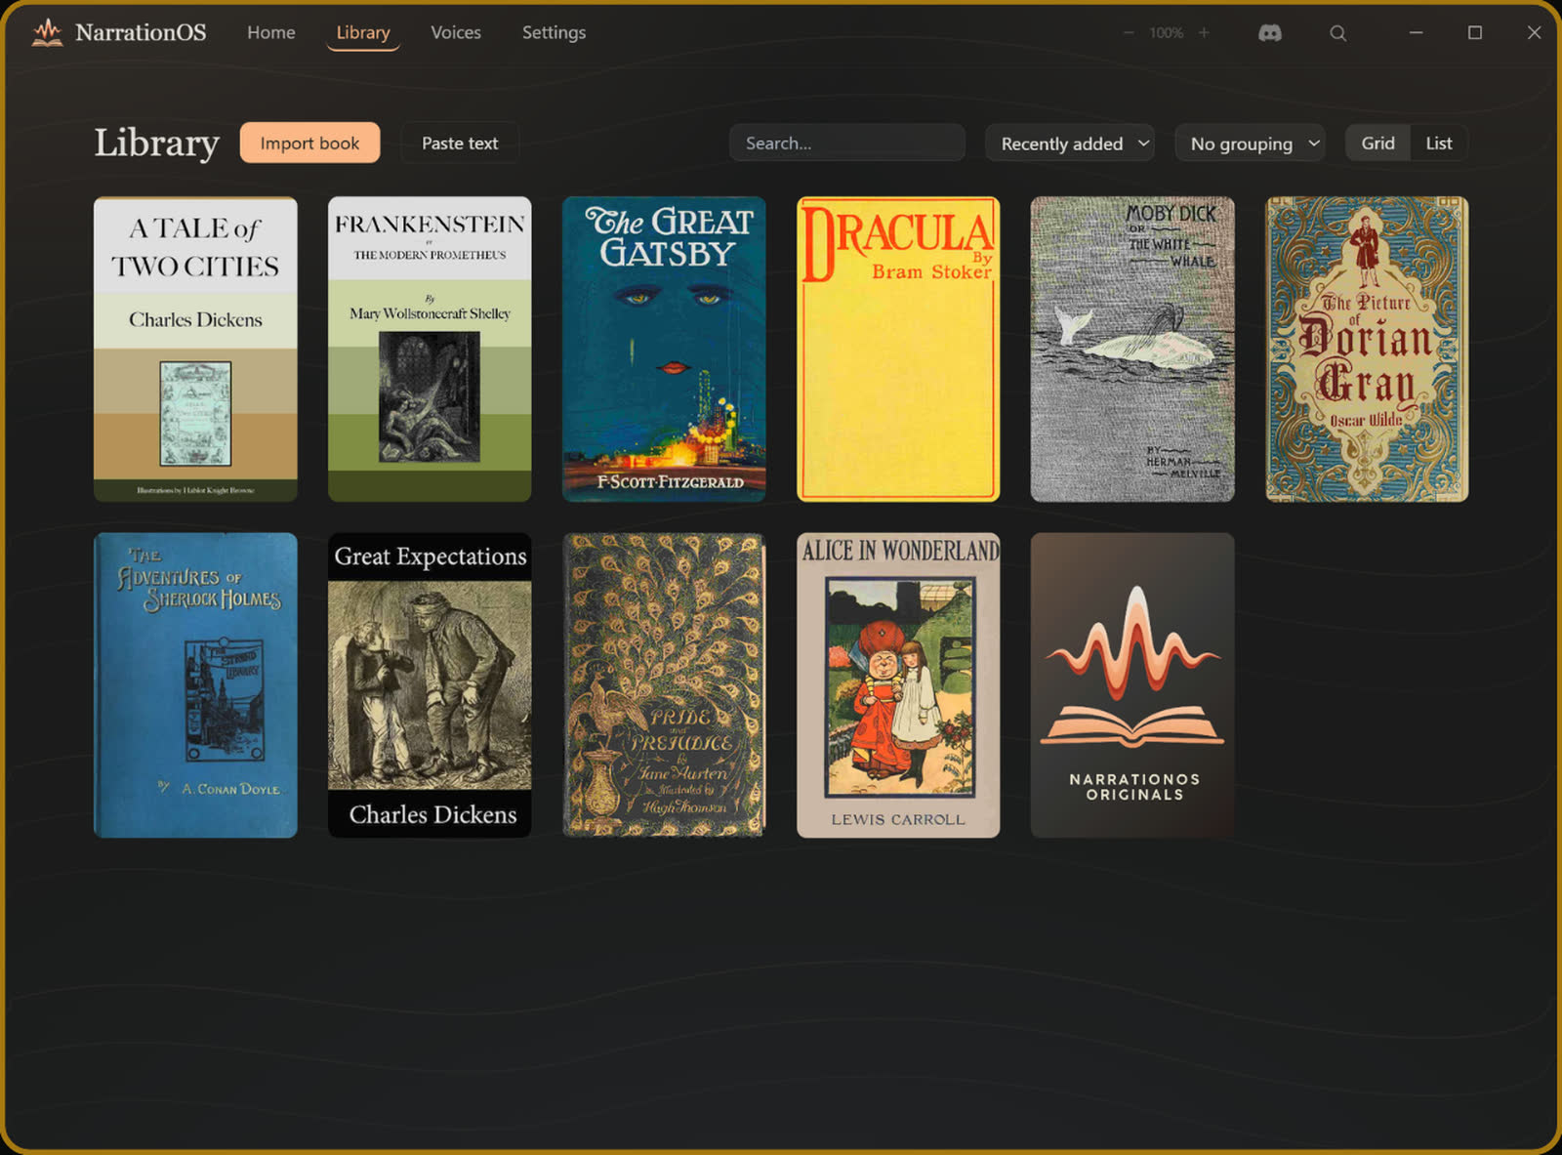The width and height of the screenshot is (1562, 1155).
Task: Open the Settings tab
Action: [x=555, y=32]
